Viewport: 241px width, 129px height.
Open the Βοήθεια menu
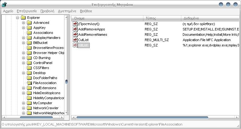pyautogui.click(x=86, y=11)
